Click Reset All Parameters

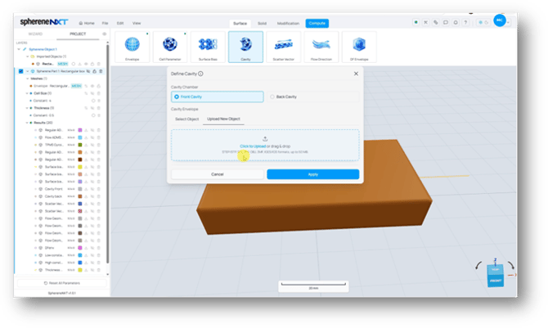pos(62,283)
